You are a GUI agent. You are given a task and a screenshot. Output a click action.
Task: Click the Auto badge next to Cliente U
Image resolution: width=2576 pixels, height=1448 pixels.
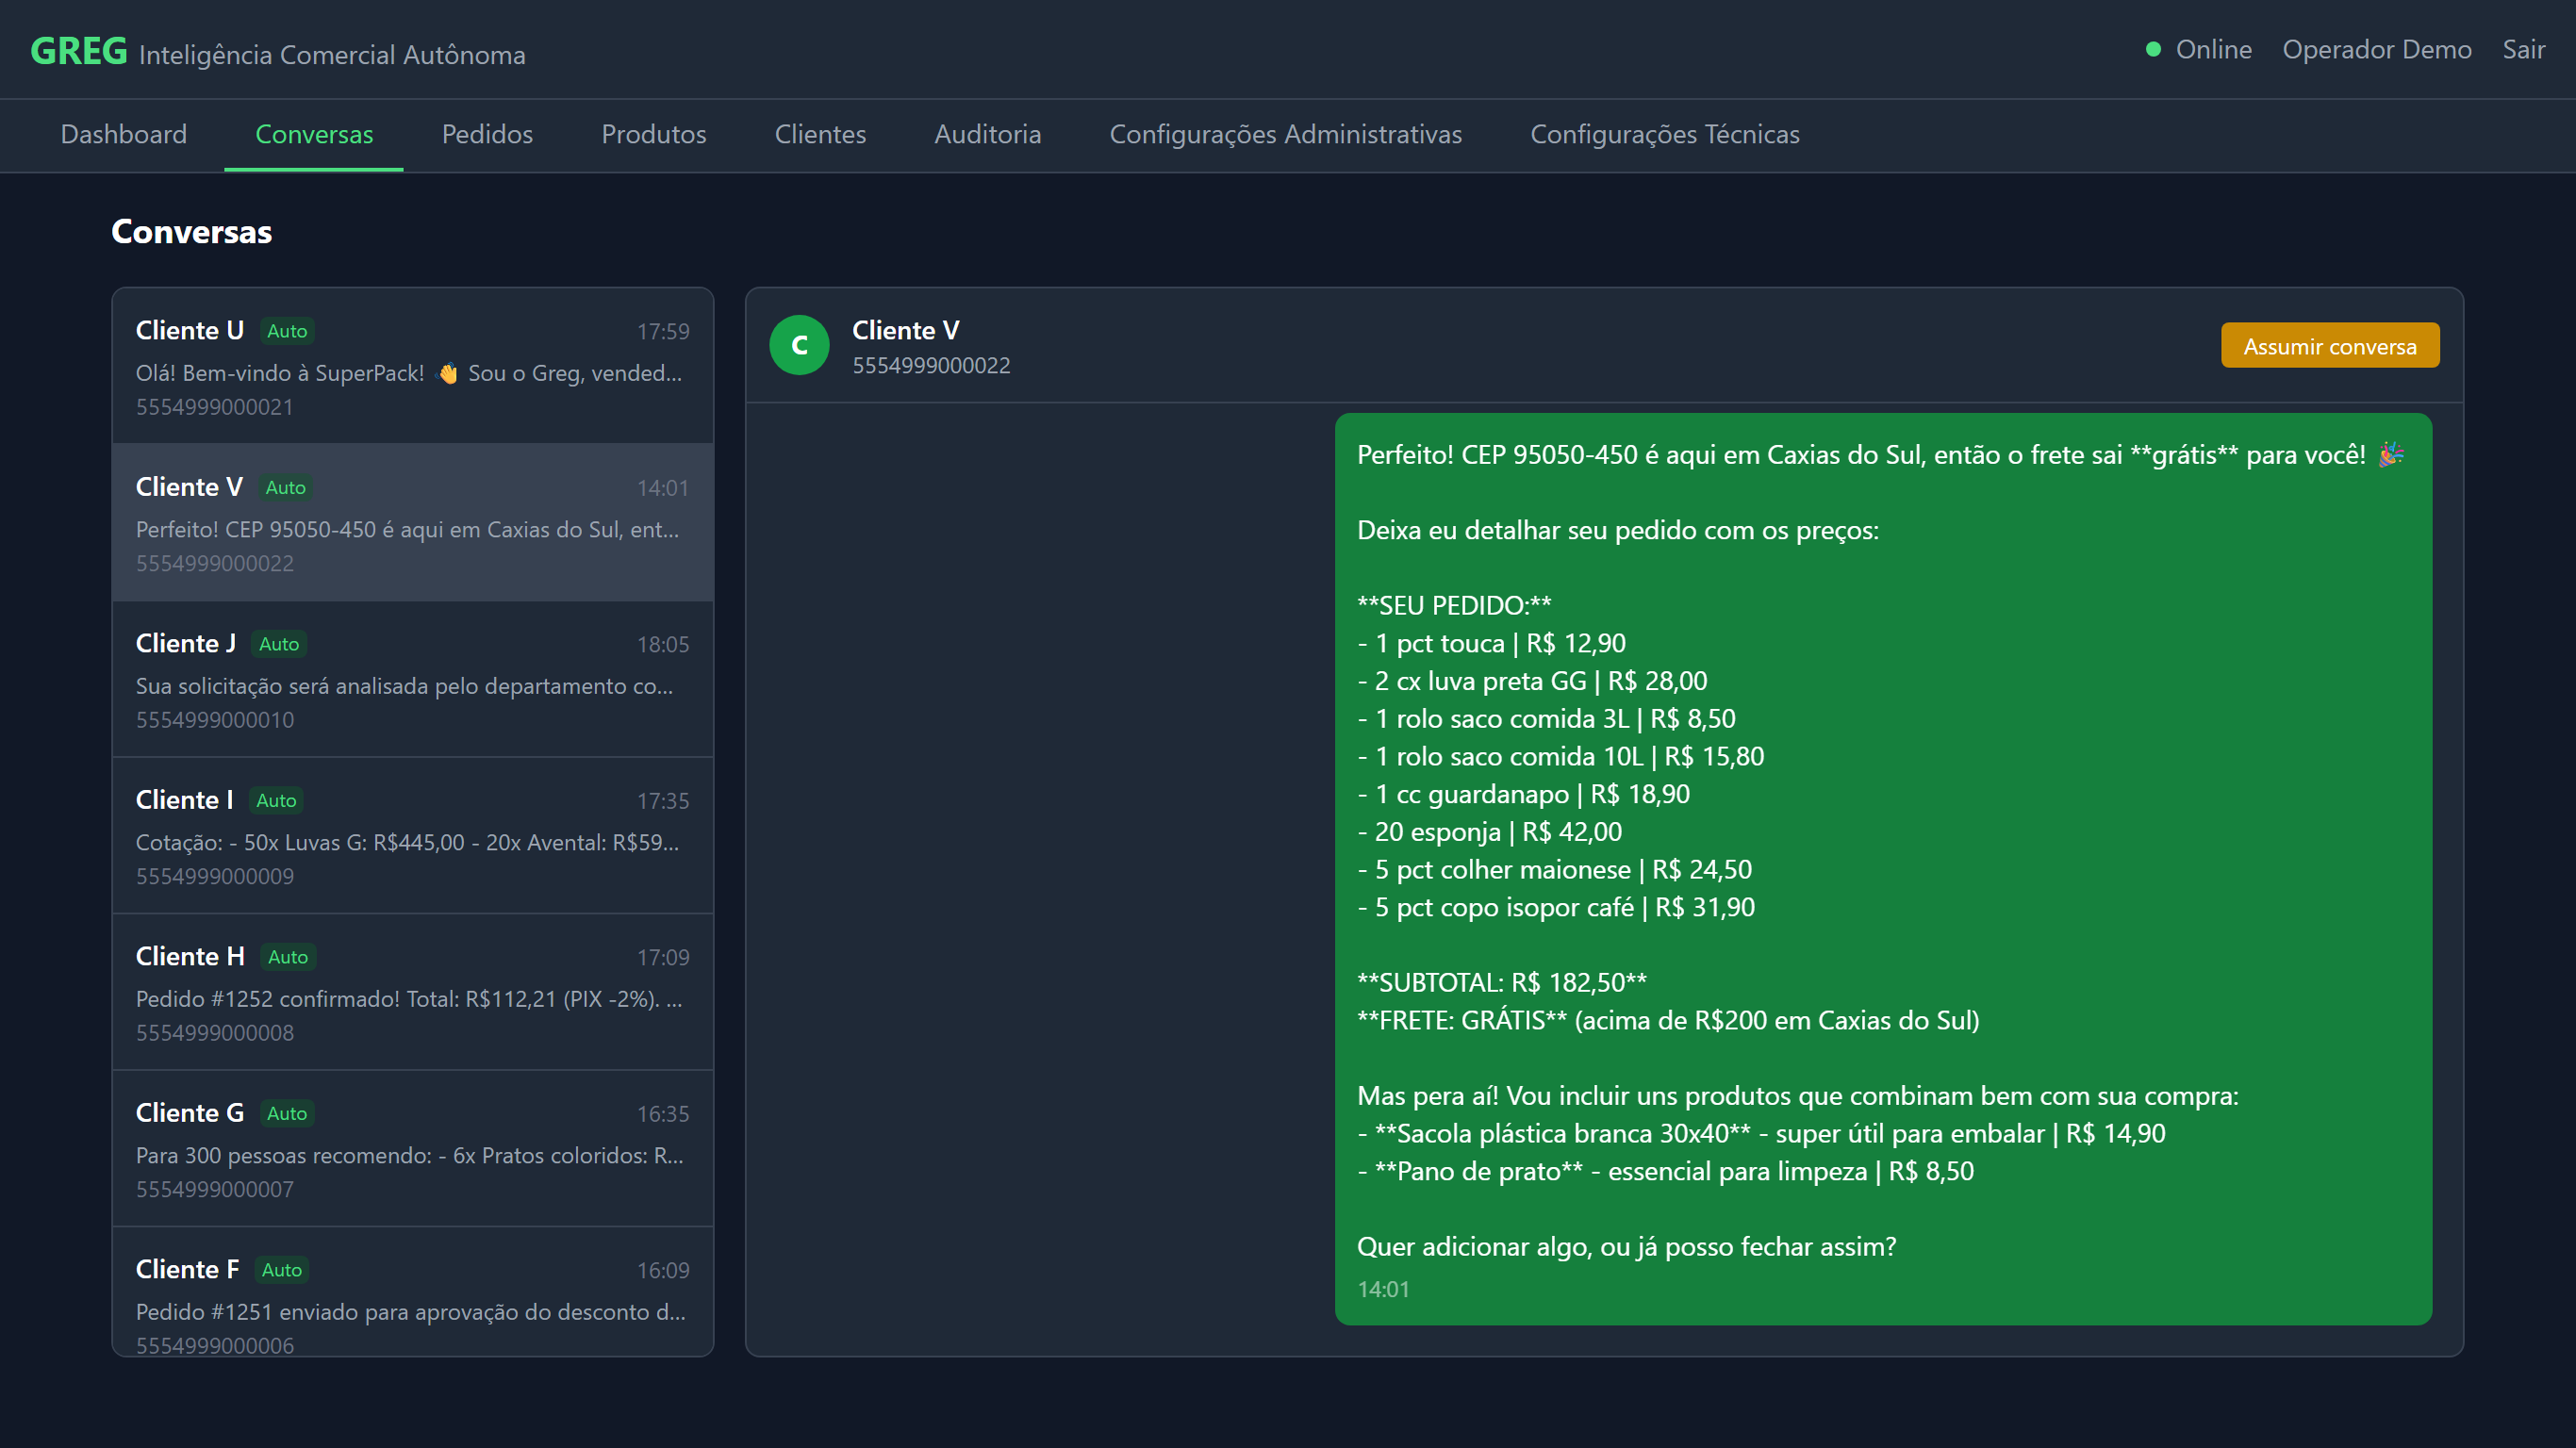point(287,331)
